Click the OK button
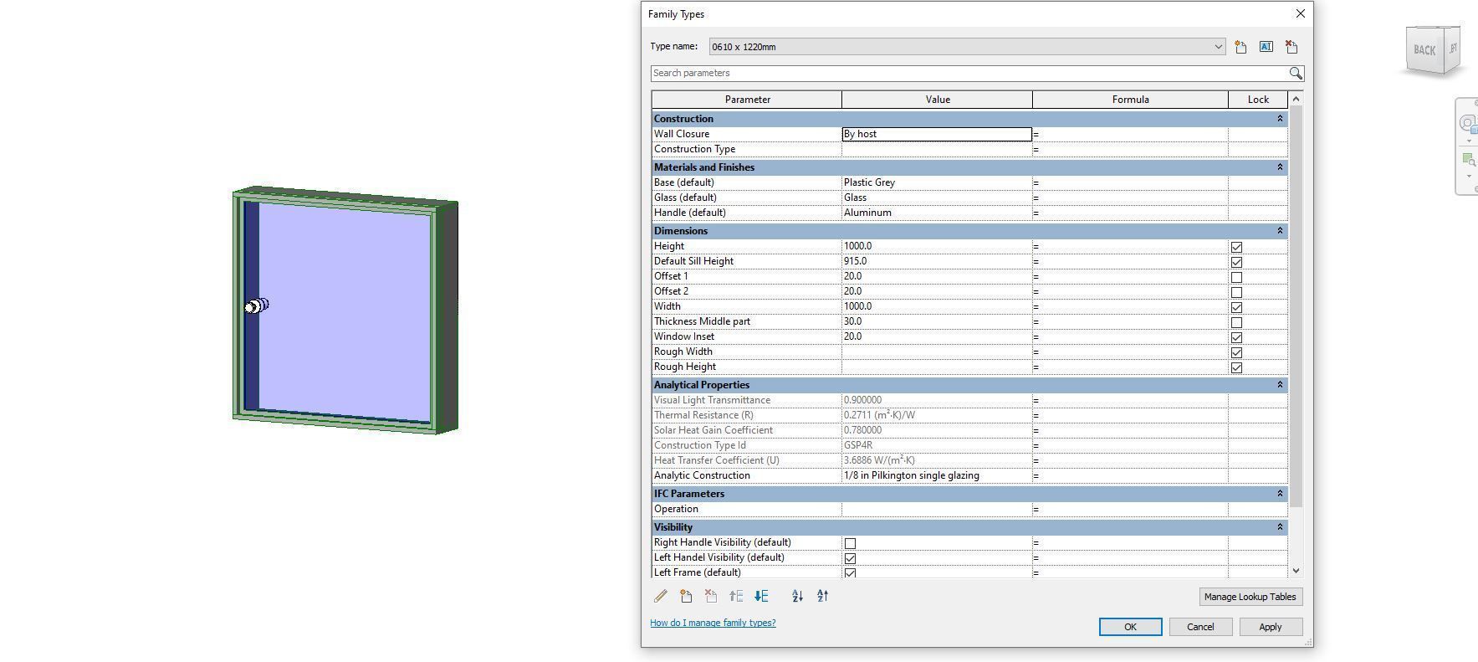Image resolution: width=1478 pixels, height=662 pixels. click(x=1130, y=627)
